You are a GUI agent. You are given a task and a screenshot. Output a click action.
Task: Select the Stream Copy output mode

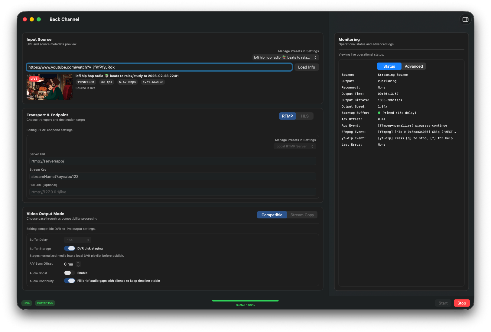click(302, 215)
